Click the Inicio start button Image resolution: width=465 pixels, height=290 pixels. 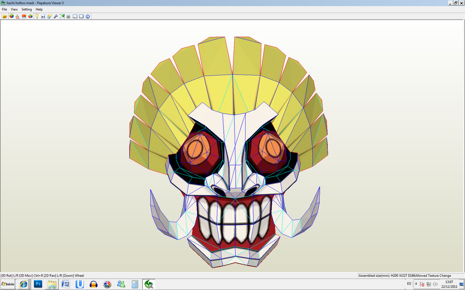[x=7, y=284]
